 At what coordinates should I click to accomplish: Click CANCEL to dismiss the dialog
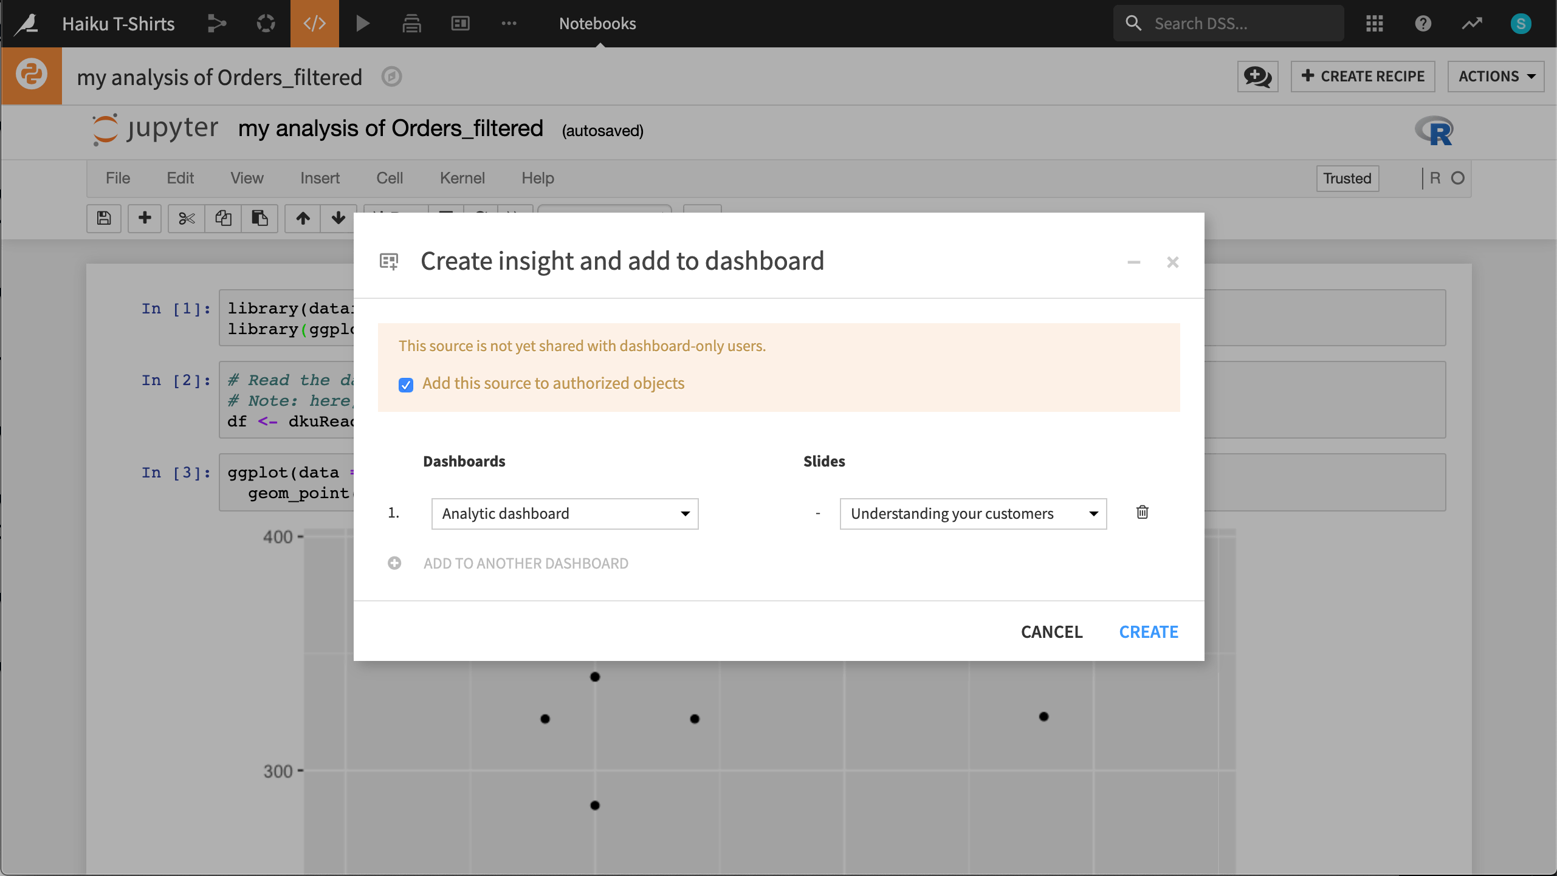tap(1052, 631)
